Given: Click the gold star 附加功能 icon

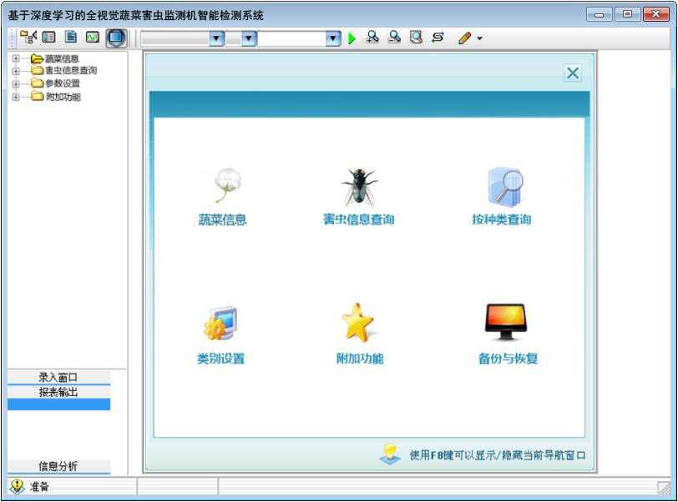Looking at the screenshot, I should [x=357, y=322].
